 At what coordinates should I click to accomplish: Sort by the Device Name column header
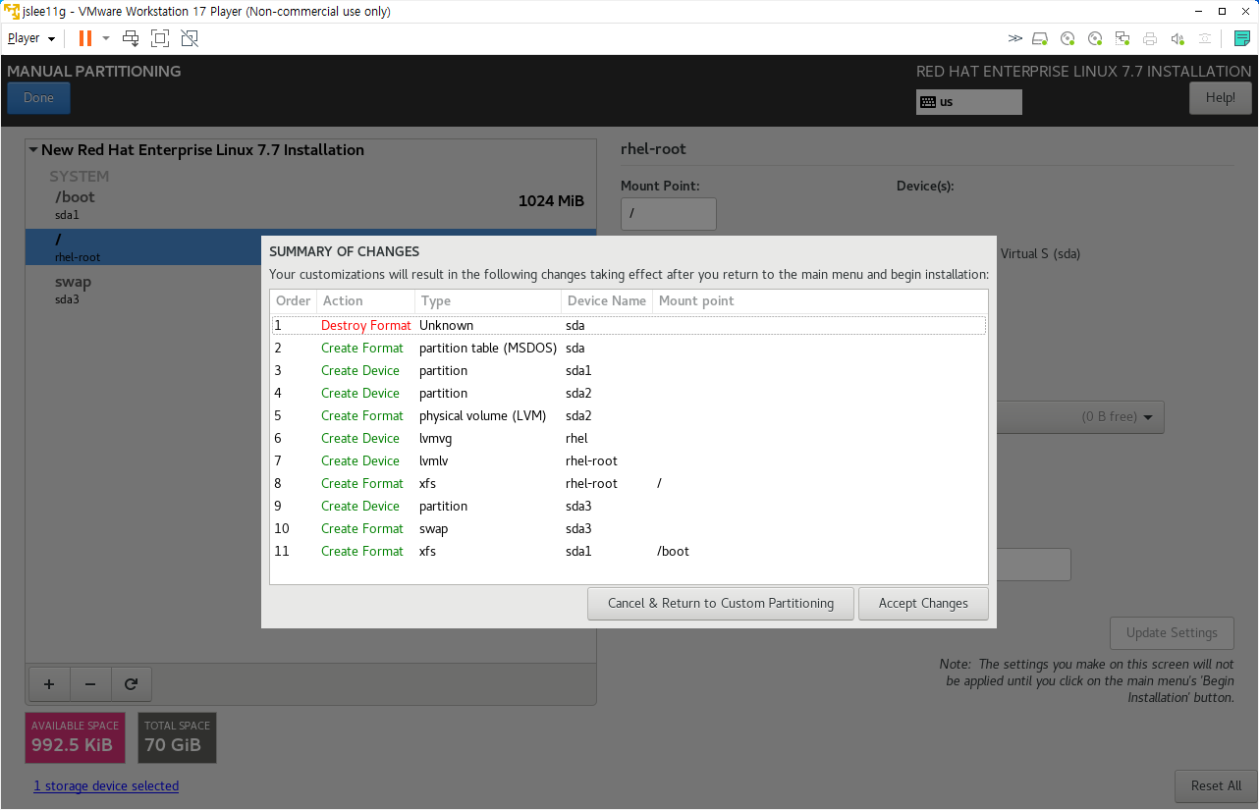[x=606, y=300]
